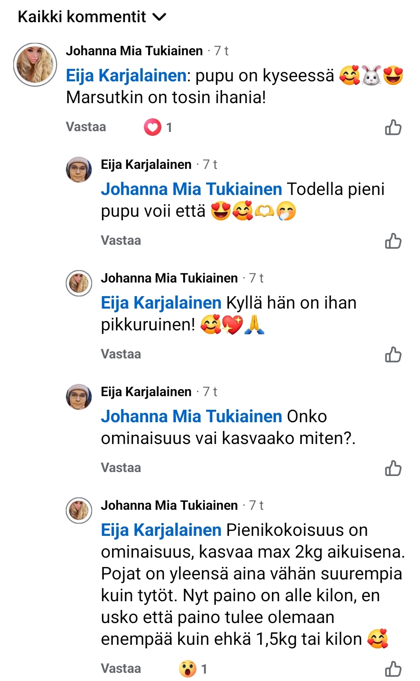Open Eija Karjalainen mention in 'Pienikokoisuus' reply
Screen dimensions: 420x681
coord(161,530)
